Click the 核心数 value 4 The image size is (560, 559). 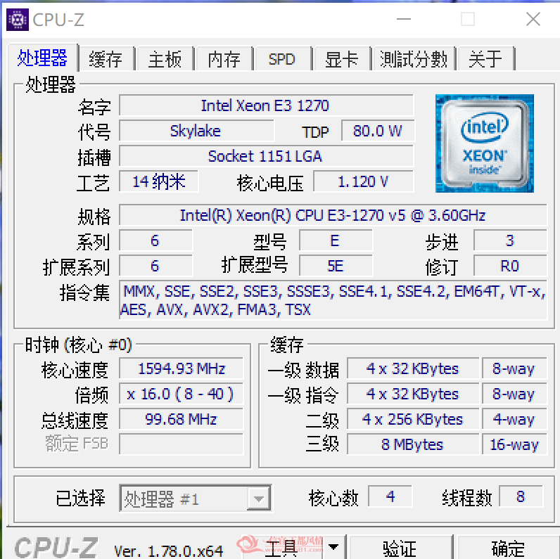point(390,496)
